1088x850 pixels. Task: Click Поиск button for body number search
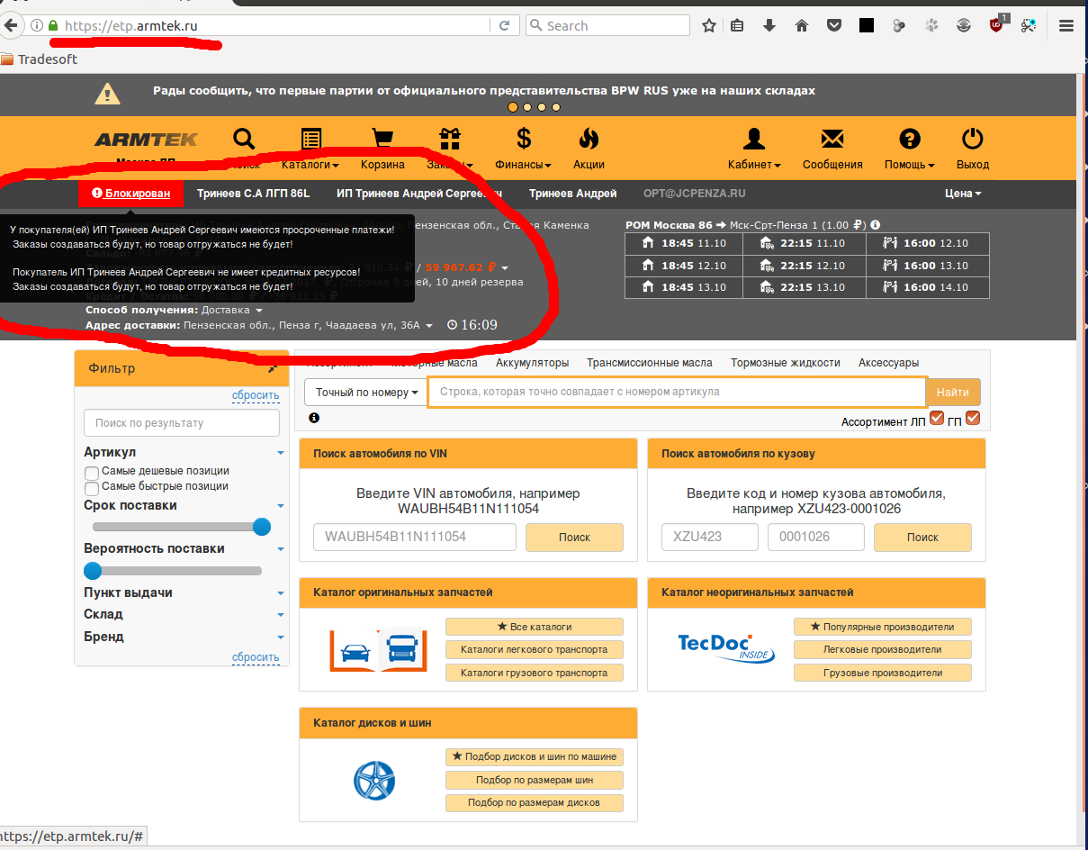point(922,538)
